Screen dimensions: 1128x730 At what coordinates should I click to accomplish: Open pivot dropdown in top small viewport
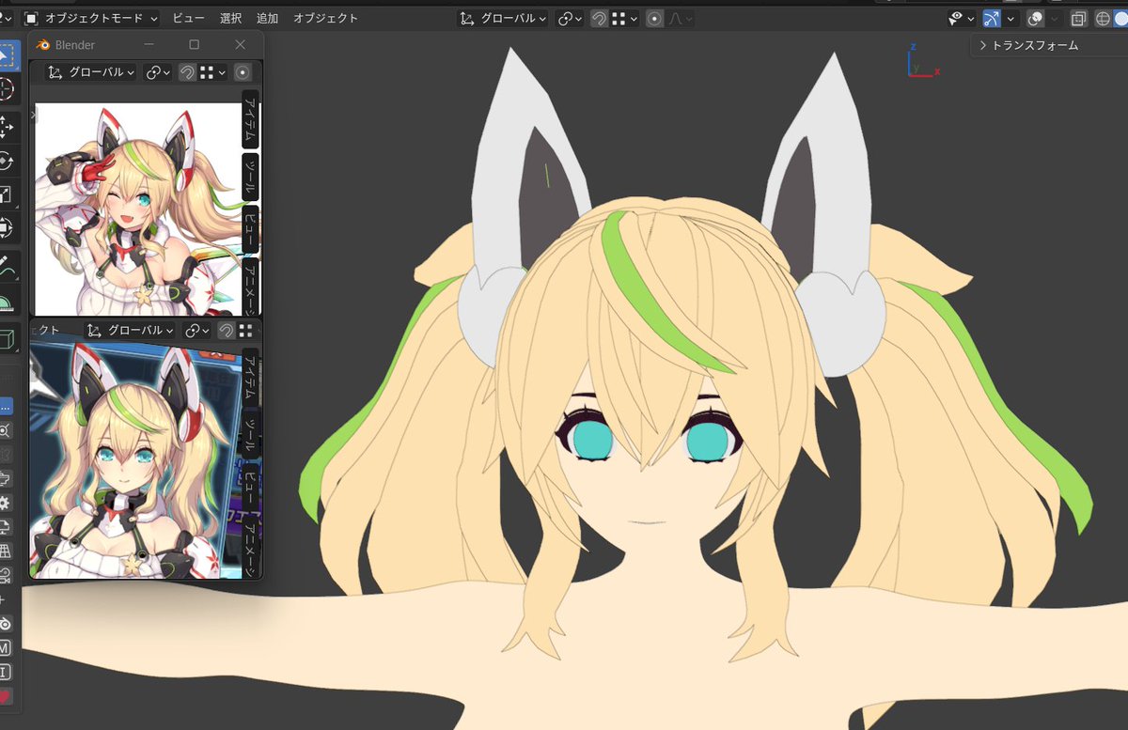coord(159,72)
